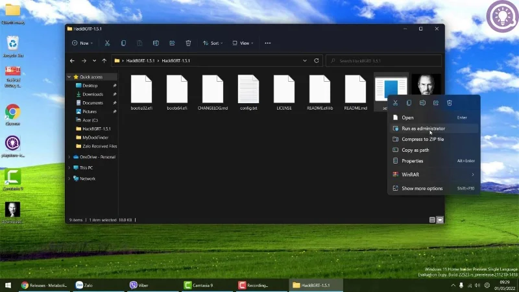The width and height of the screenshot is (519, 292).
Task: Open the View dropdown
Action: coord(243,43)
